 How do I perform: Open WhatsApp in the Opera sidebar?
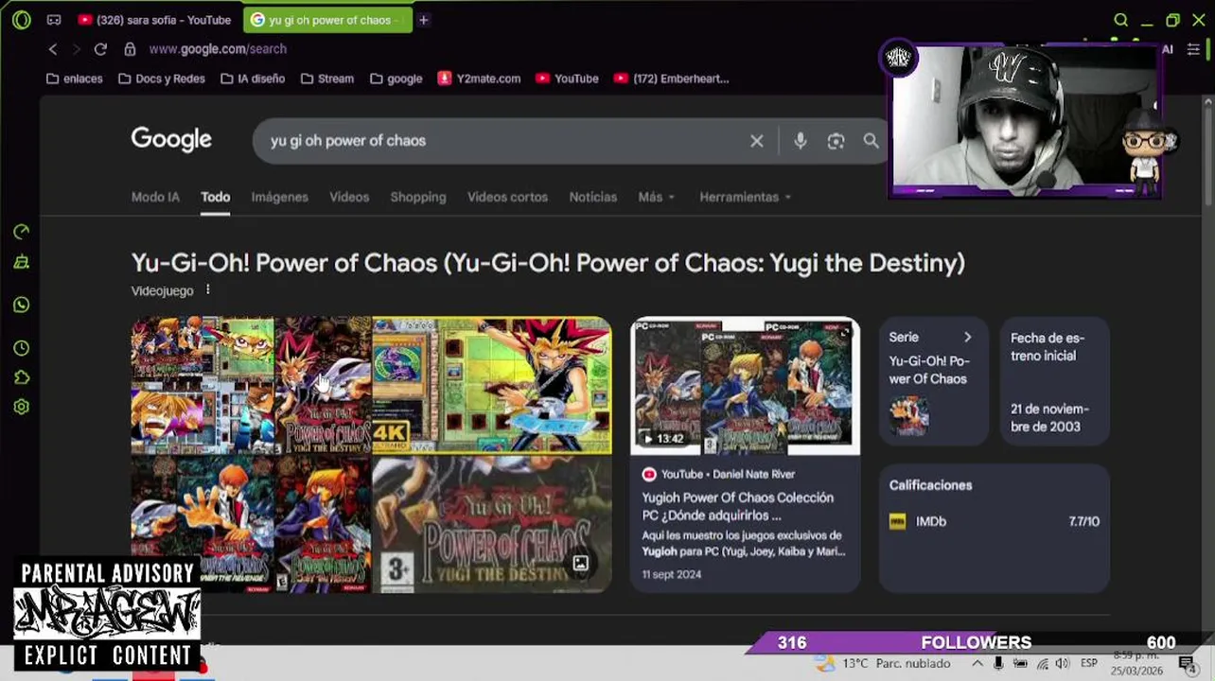coord(22,305)
